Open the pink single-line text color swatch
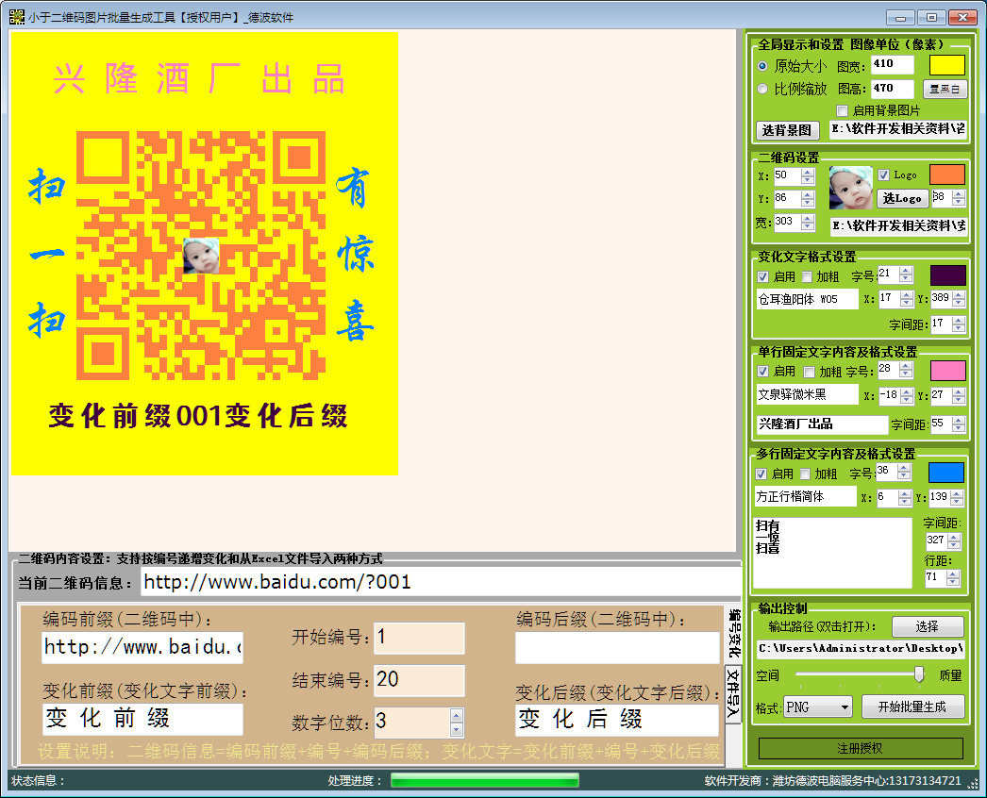987x798 pixels. click(947, 371)
